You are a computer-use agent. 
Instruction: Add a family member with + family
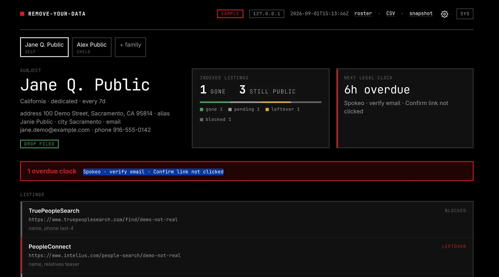point(130,47)
